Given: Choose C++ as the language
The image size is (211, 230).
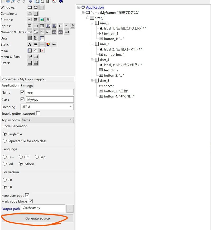Looking at the screenshot, I should point(5,157).
